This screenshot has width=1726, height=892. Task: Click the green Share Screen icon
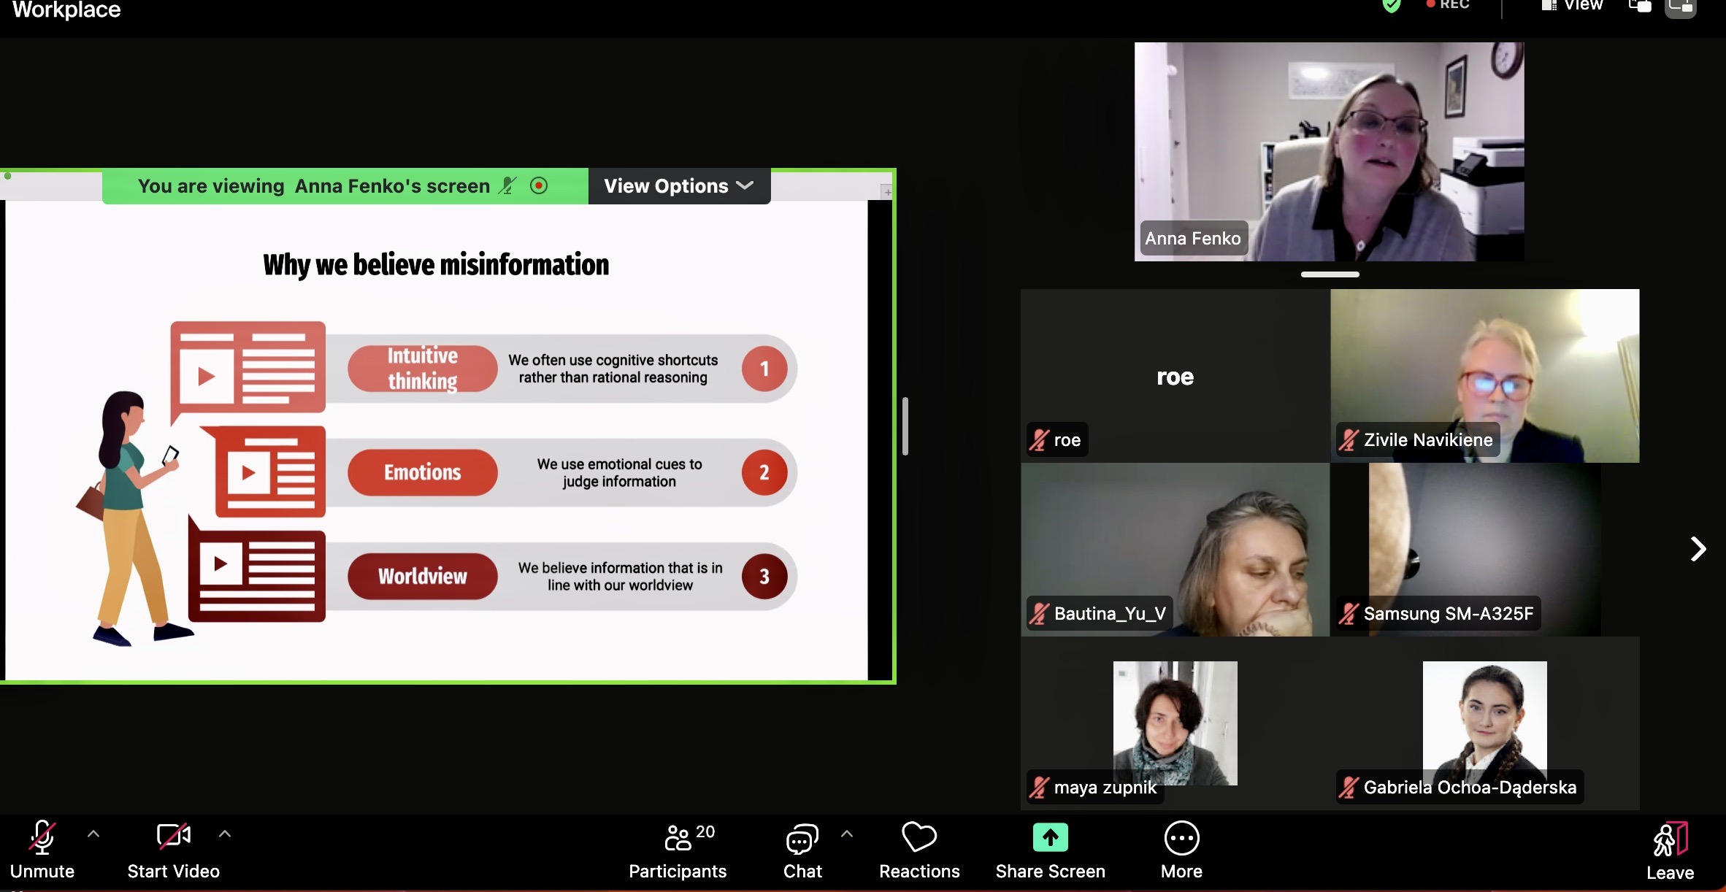tap(1050, 838)
